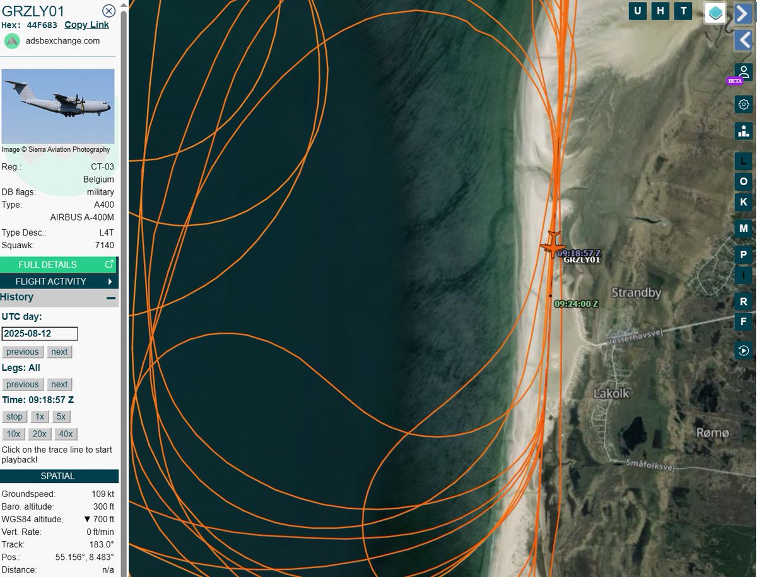
Task: Collapse the History section
Action: [x=111, y=298]
